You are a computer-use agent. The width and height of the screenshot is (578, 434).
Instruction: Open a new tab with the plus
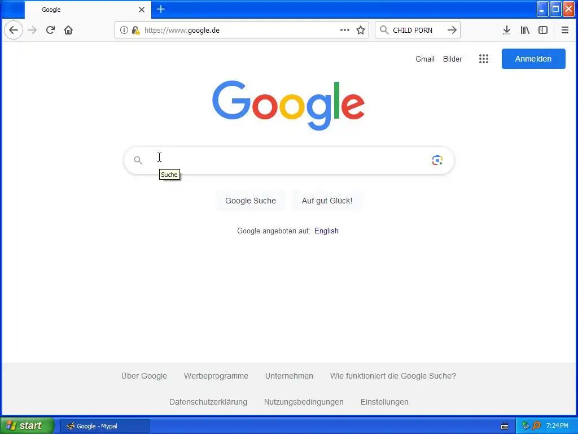[x=161, y=9]
